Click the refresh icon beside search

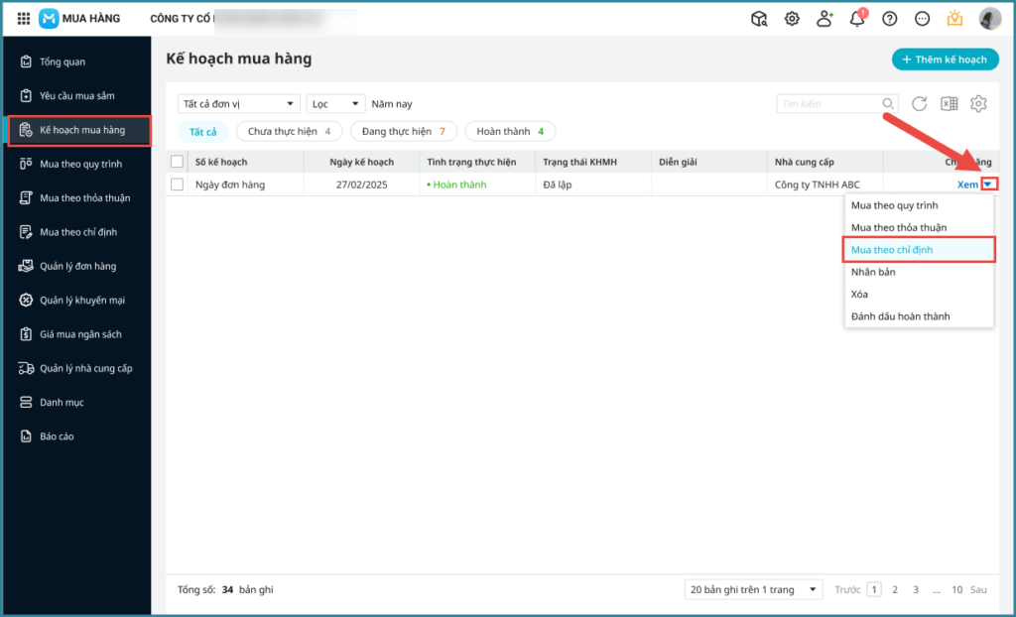point(920,104)
